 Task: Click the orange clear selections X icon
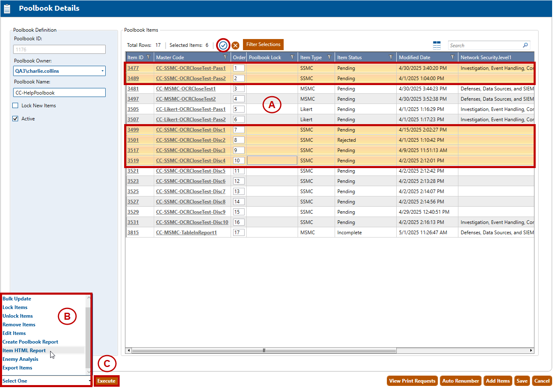pyautogui.click(x=236, y=45)
